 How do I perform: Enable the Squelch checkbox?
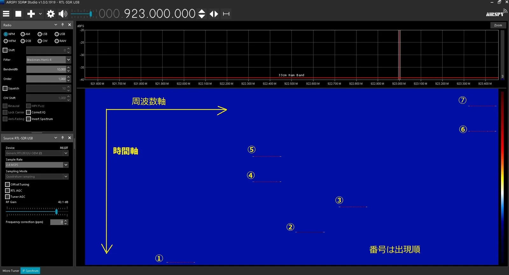5,88
